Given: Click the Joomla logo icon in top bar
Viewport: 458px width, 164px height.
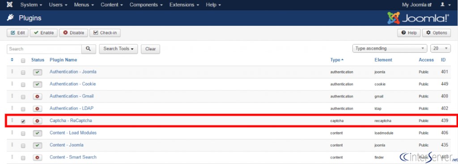Looking at the screenshot, I should pyautogui.click(x=10, y=5).
